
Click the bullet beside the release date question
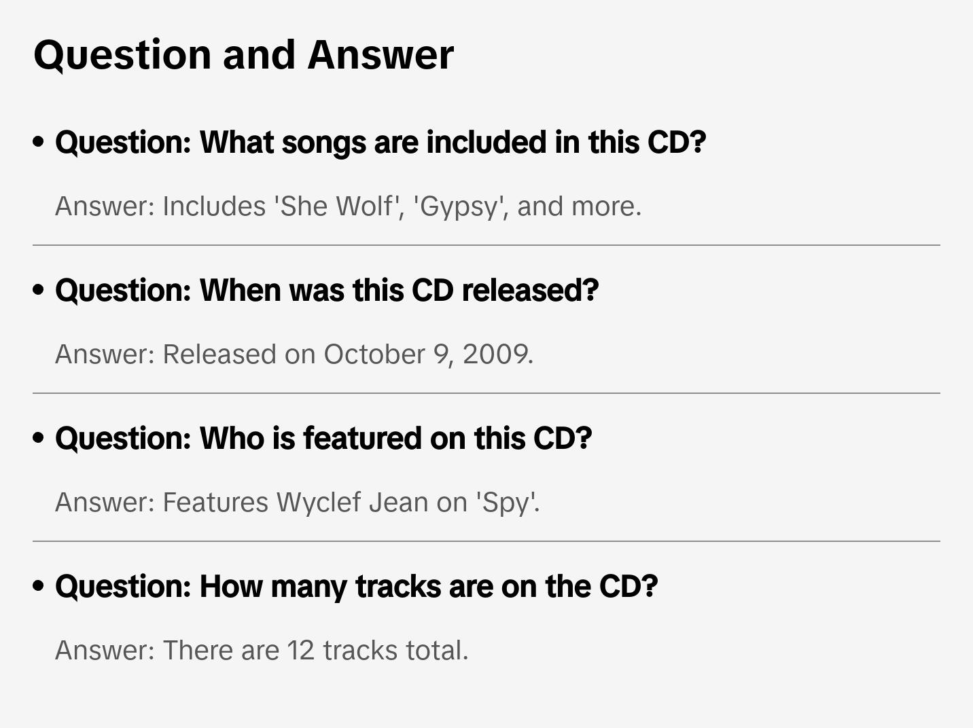pyautogui.click(x=39, y=290)
